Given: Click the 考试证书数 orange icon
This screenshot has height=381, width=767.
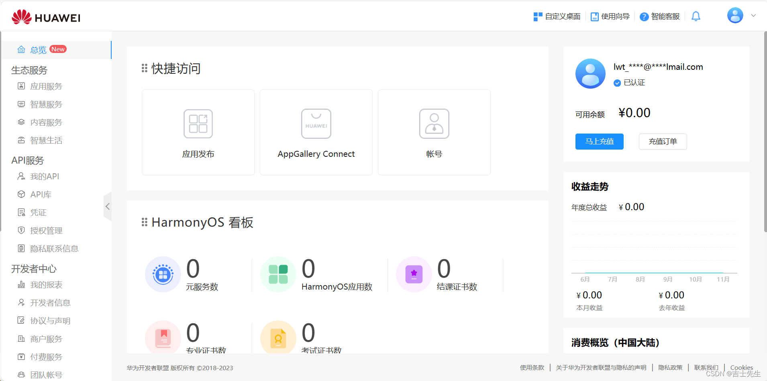Looking at the screenshot, I should (x=278, y=337).
